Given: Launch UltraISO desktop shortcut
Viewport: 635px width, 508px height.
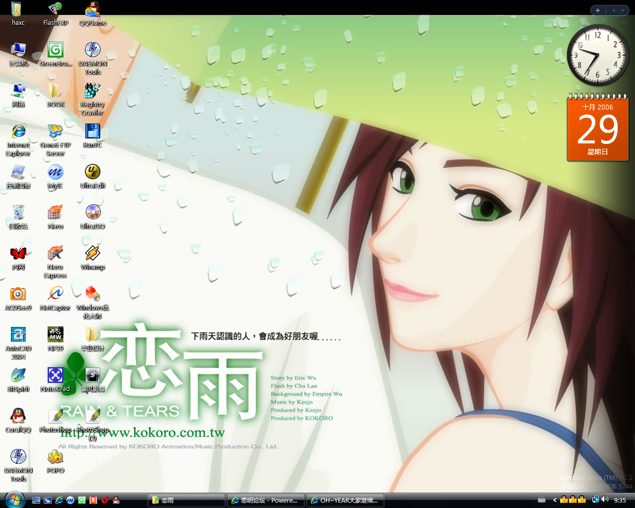Looking at the screenshot, I should coord(92,217).
